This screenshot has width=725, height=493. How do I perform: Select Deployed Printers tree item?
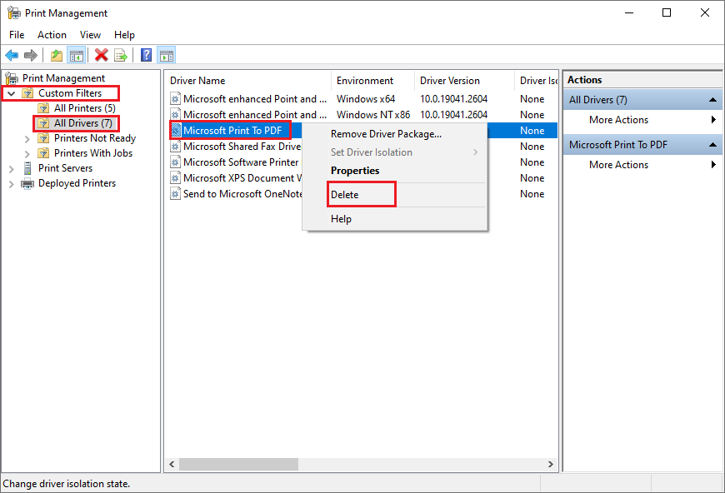coord(77,183)
